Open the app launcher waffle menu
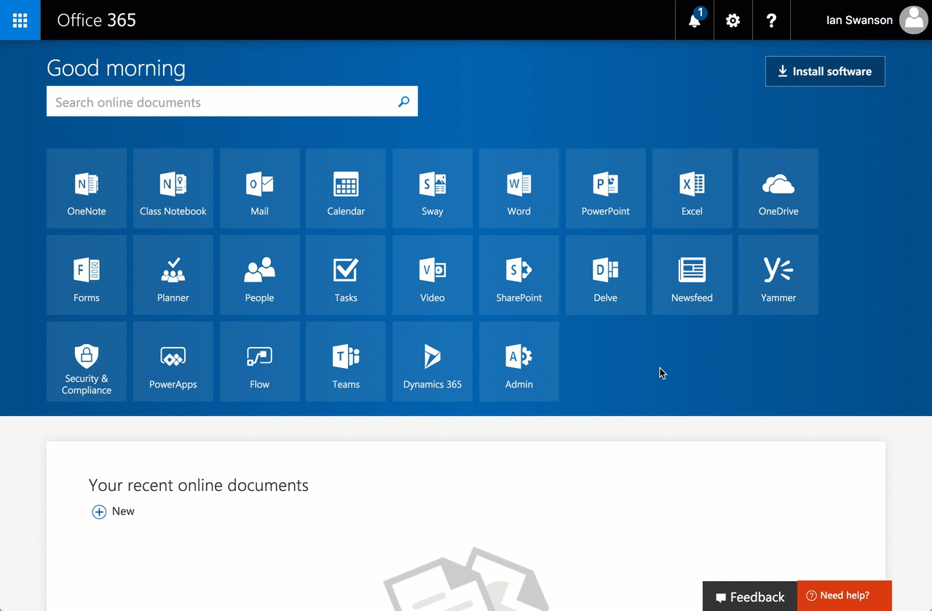Image resolution: width=932 pixels, height=611 pixels. tap(20, 20)
